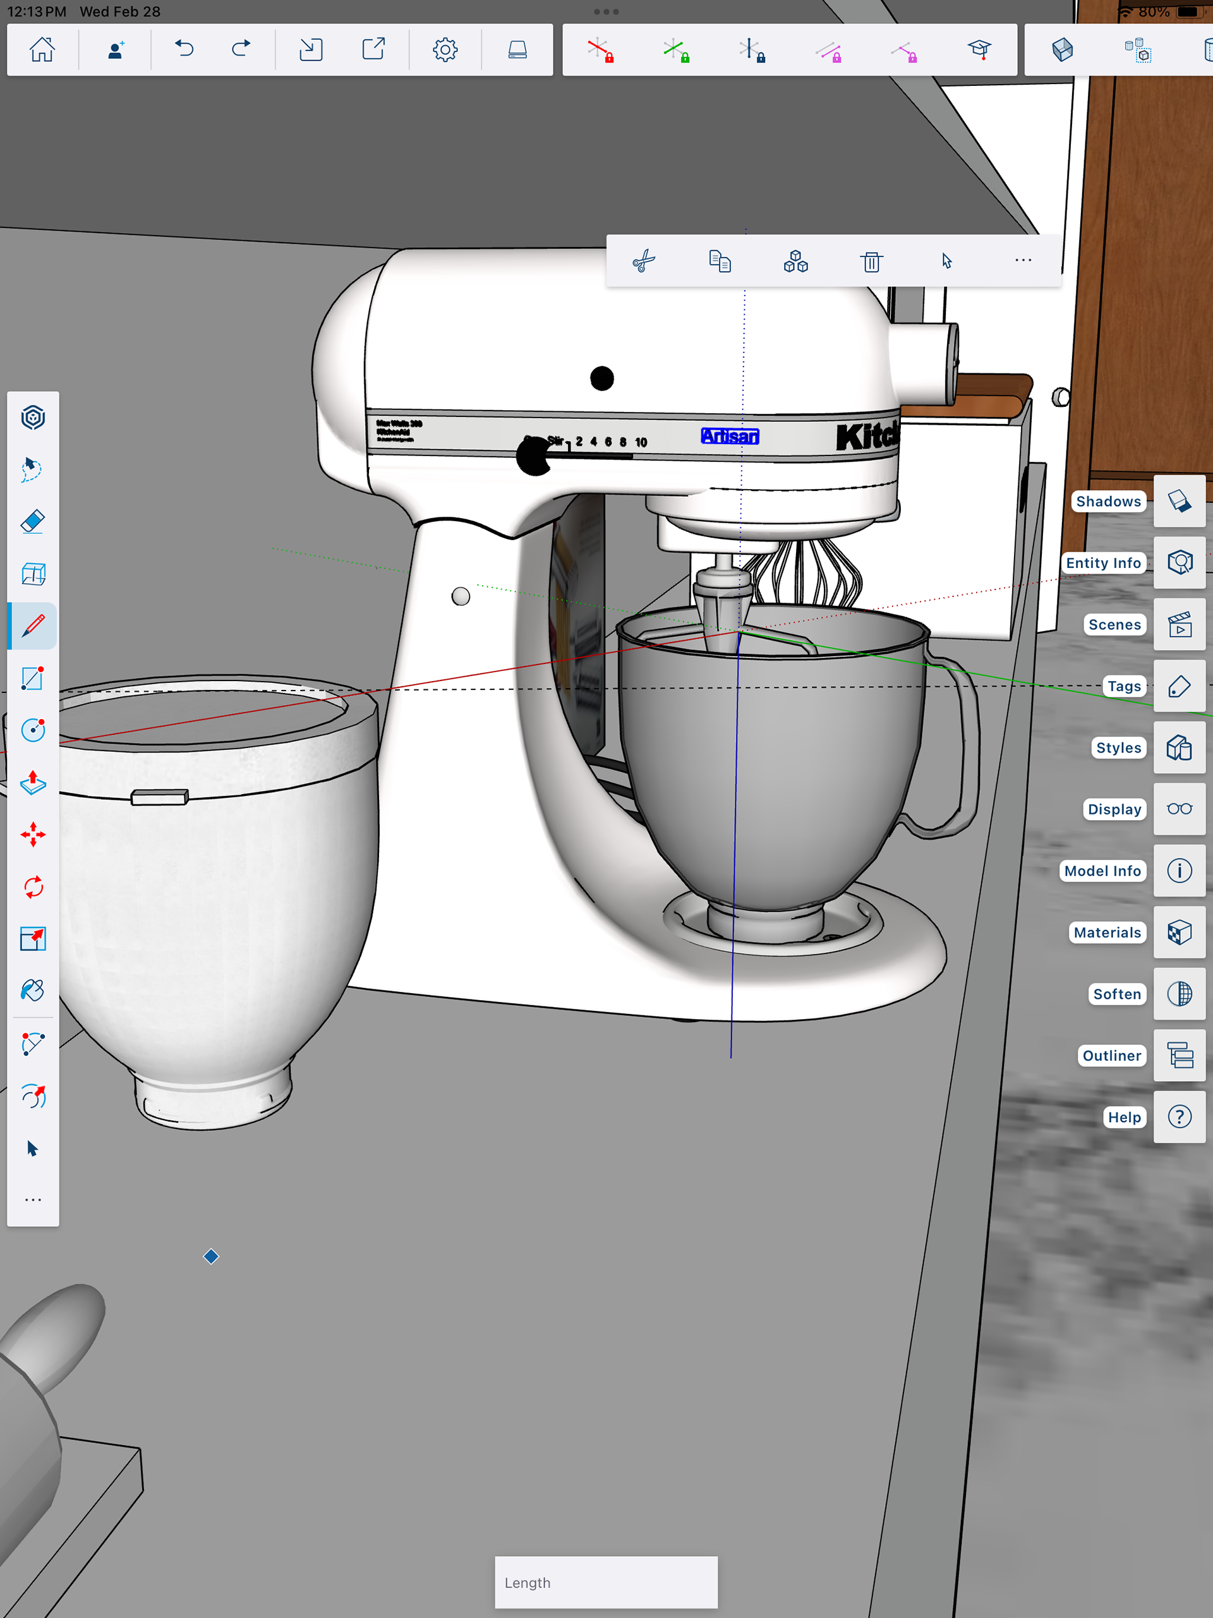This screenshot has height=1618, width=1213.
Task: Open the Entity Info panel
Action: [x=1179, y=562]
